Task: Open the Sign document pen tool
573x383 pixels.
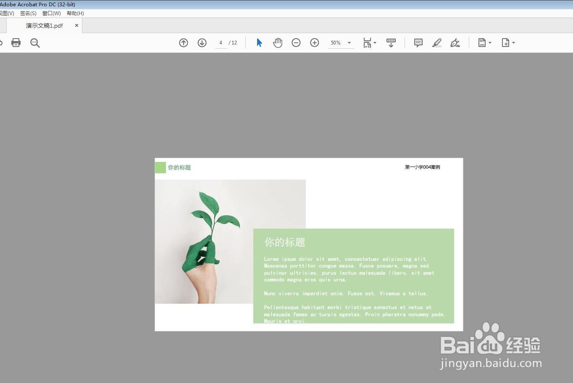Action: (455, 43)
